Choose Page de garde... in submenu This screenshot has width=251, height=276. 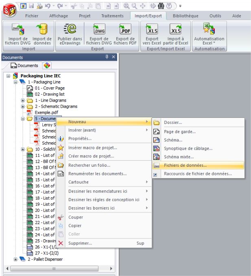[x=198, y=132]
